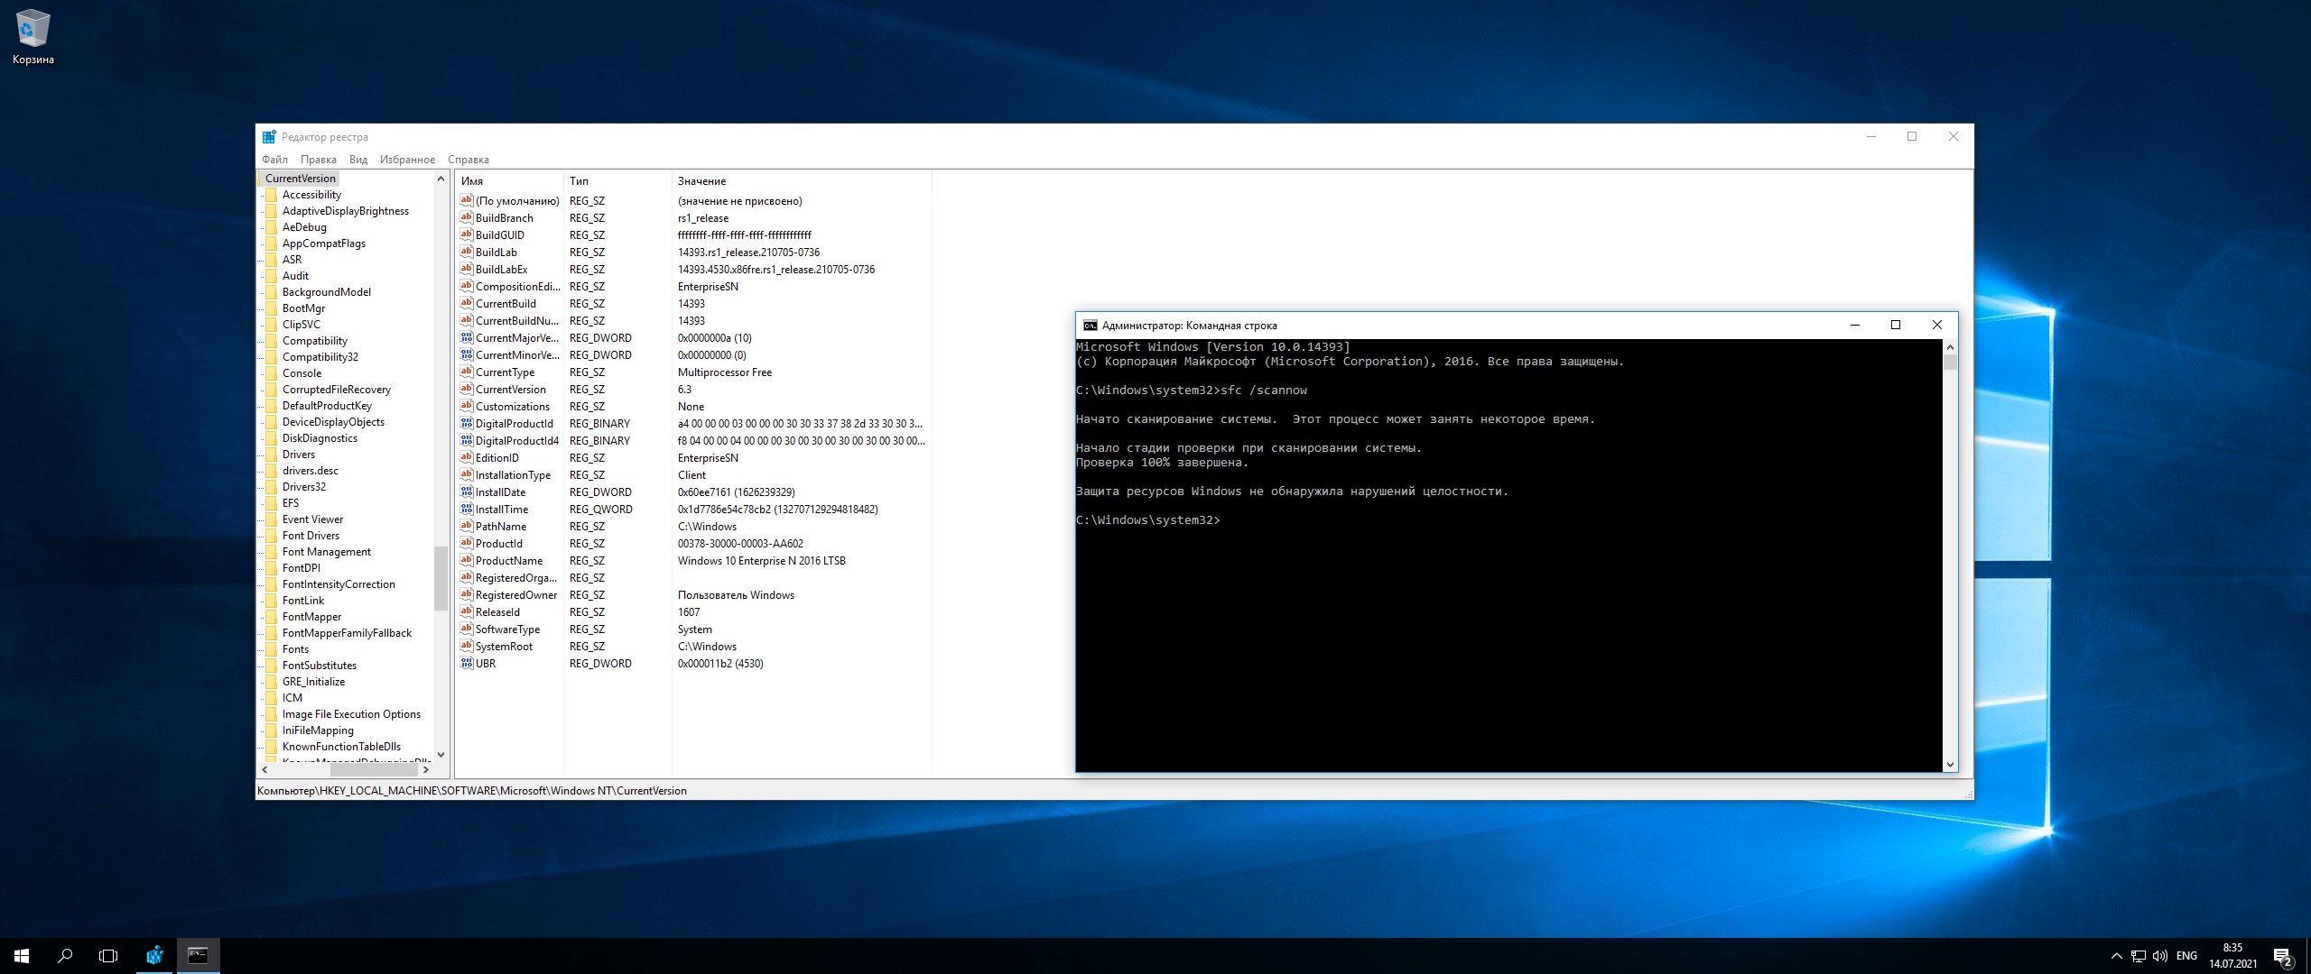2311x974 pixels.
Task: Click the ProductName string value icon
Action: point(467,560)
